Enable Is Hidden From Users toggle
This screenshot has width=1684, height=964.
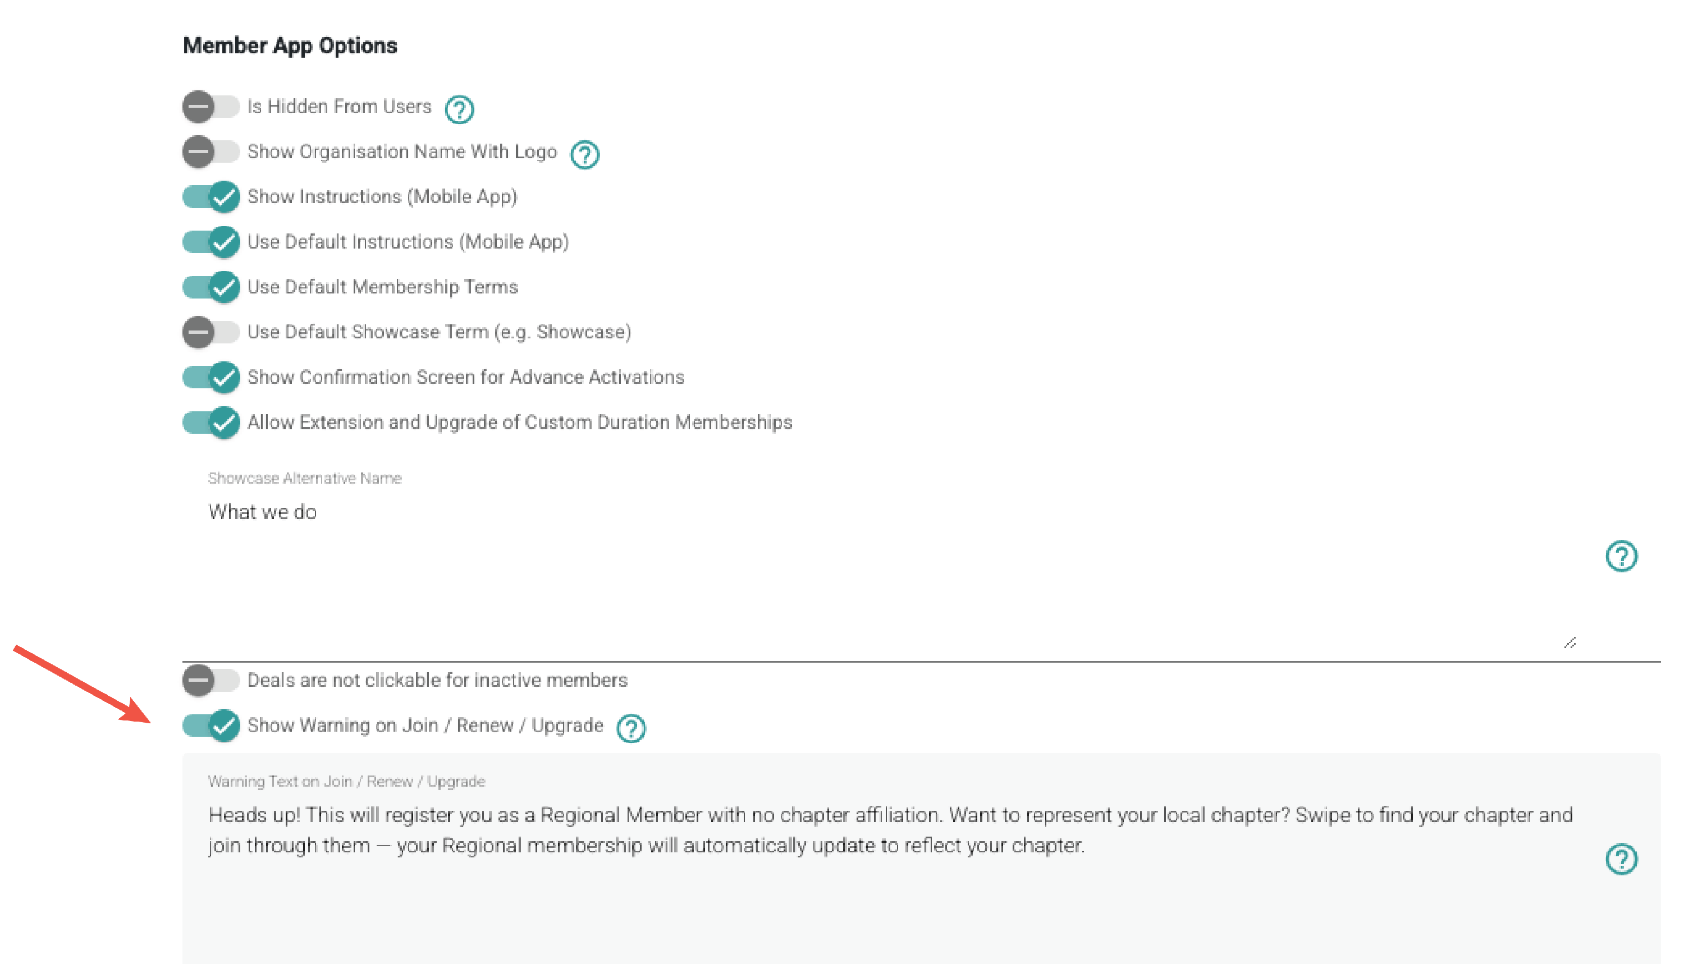(210, 107)
